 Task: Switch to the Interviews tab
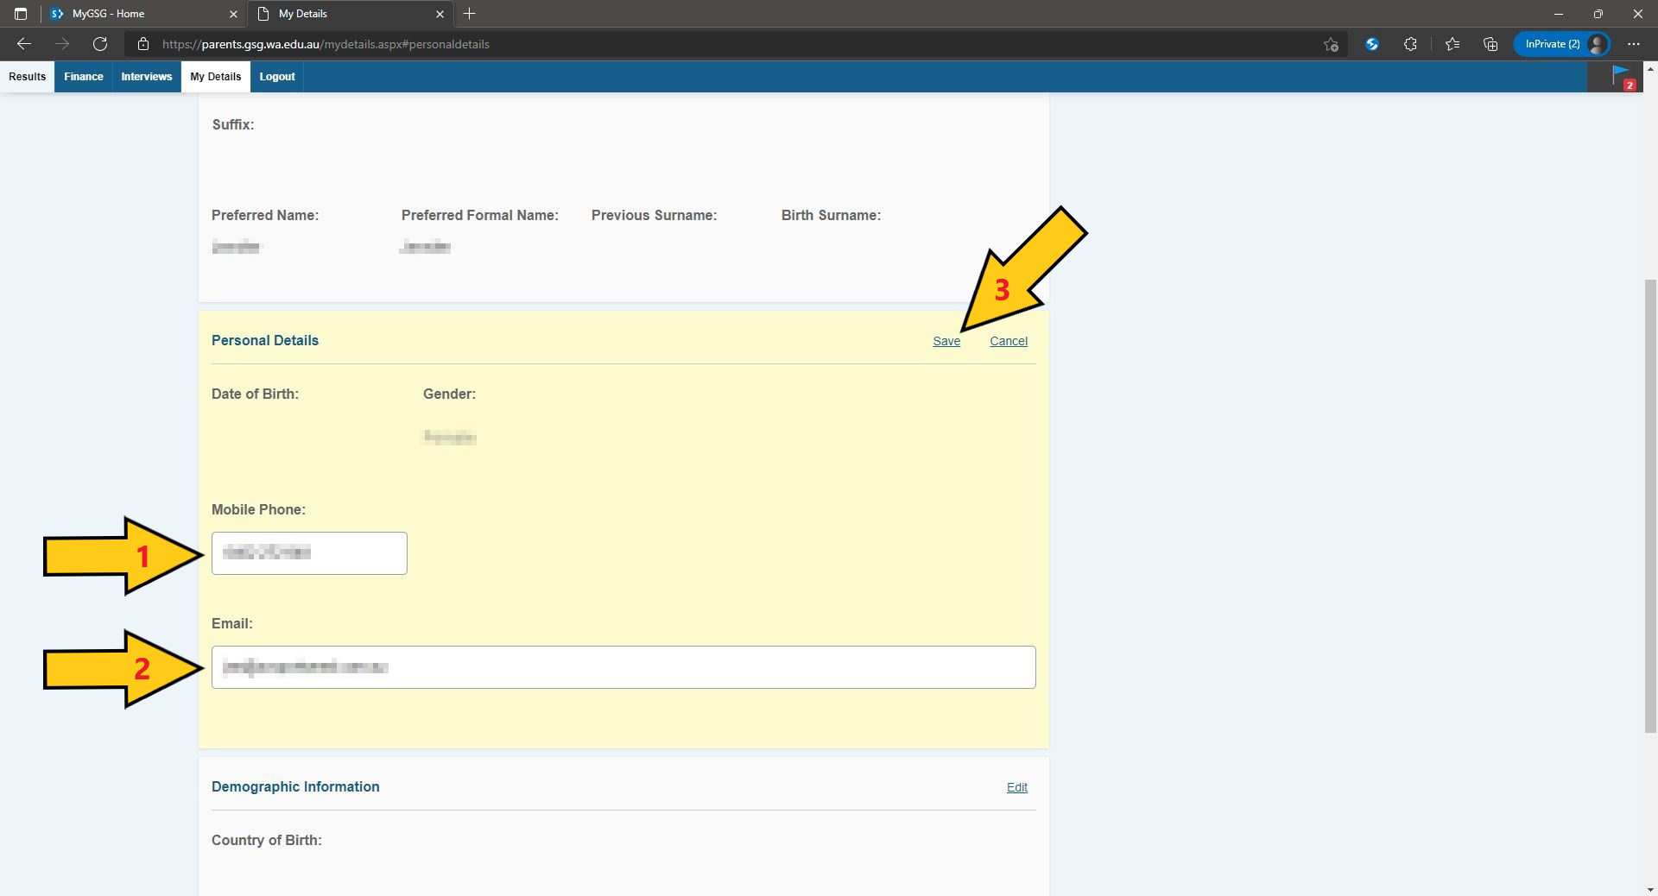[x=145, y=77]
